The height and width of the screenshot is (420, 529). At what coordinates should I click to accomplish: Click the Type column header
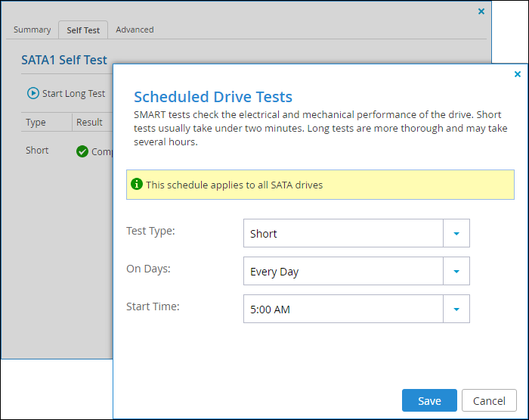(36, 123)
